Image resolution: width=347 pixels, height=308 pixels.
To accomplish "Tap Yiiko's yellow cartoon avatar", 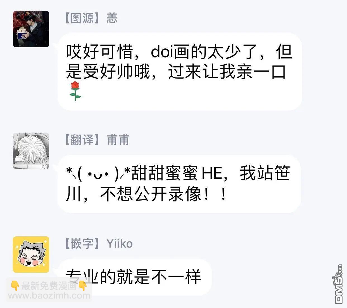I will click(31, 254).
